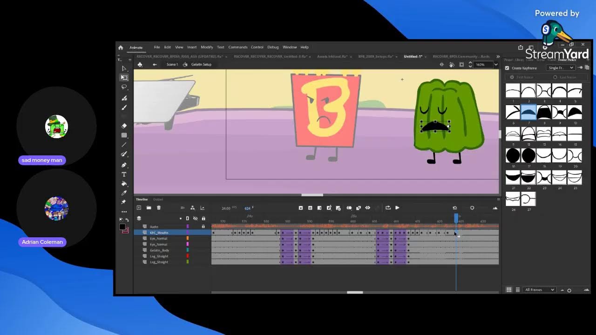Screen dimensions: 596x335
Task: Select the Line tool
Action: pyautogui.click(x=124, y=145)
